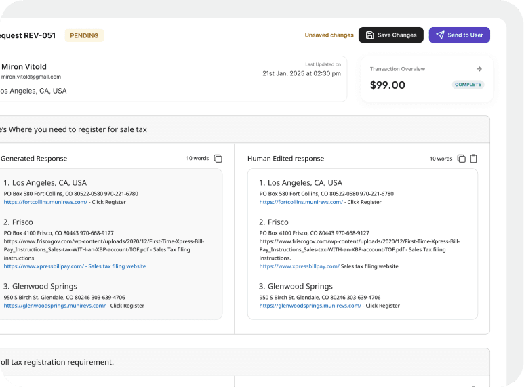Copy the AI-Generated Response text
This screenshot has height=387, width=524.
pos(218,159)
